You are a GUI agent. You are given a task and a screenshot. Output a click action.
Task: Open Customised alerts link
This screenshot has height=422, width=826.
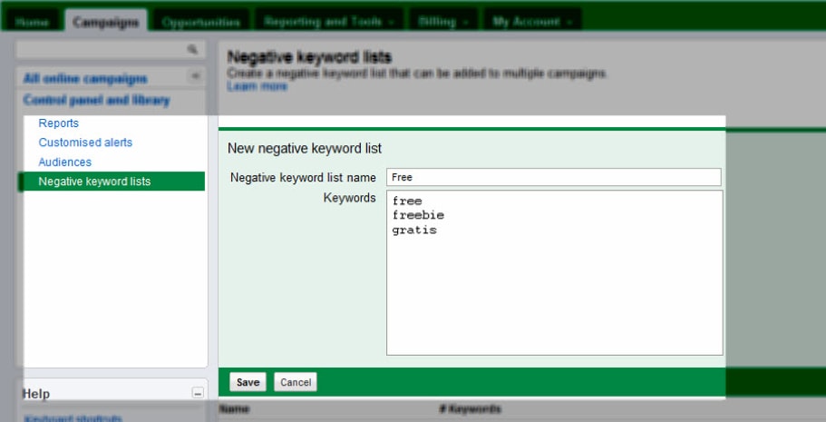point(85,142)
